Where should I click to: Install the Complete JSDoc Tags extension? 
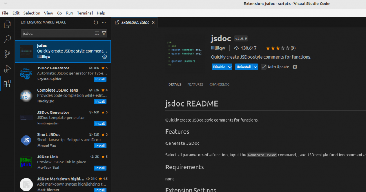pos(100,102)
